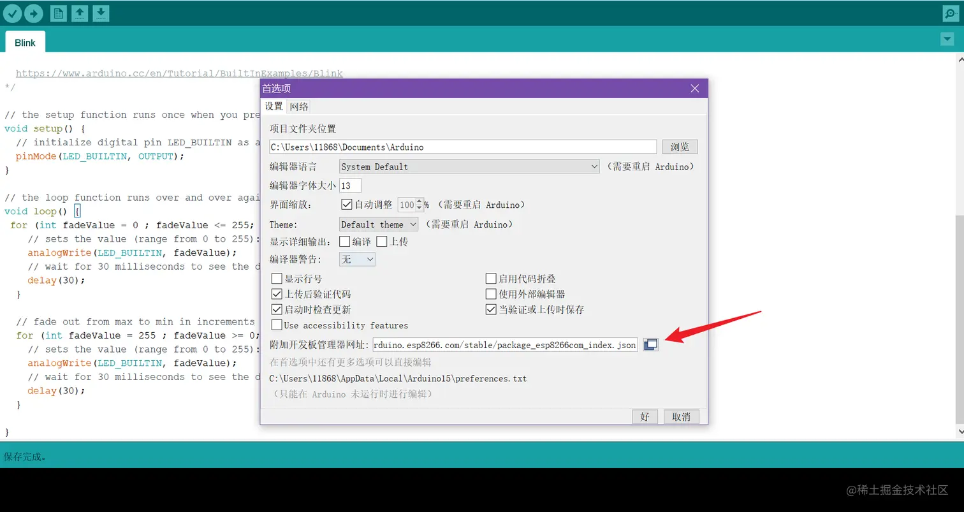
Task: Switch to the 网络 tab
Action: pos(299,106)
